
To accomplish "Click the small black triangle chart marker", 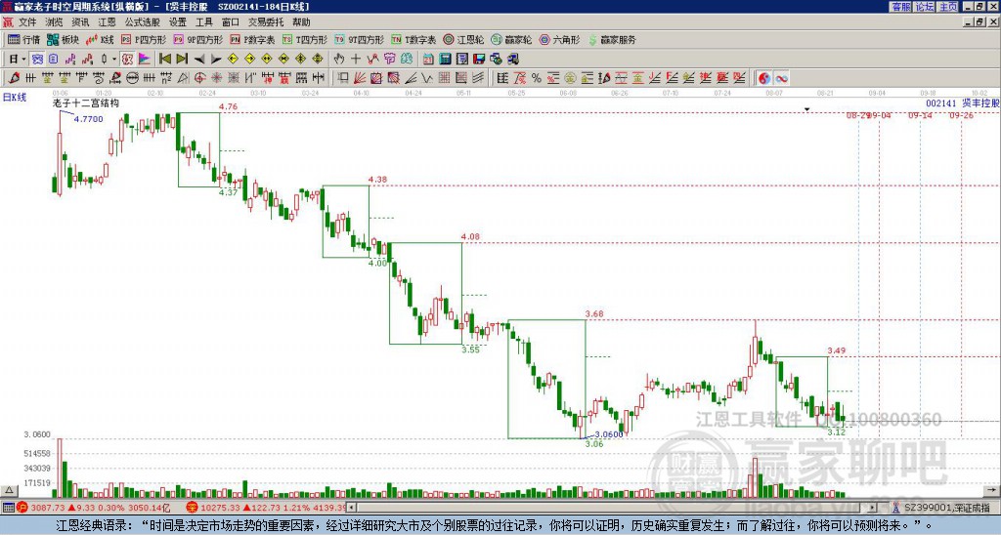I will [806, 109].
